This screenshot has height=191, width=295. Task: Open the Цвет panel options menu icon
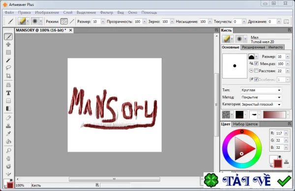coord(290,124)
